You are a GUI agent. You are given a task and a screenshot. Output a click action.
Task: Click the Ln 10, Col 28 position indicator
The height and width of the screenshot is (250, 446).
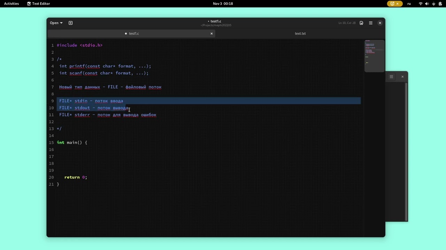tap(347, 23)
